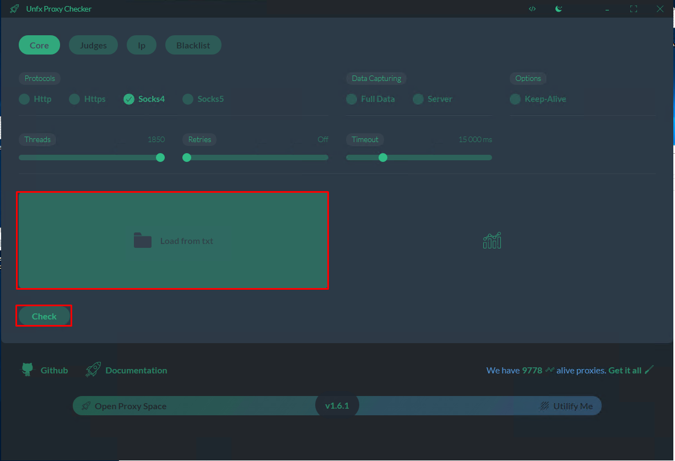Click the Documentation rocket icon

coord(93,370)
